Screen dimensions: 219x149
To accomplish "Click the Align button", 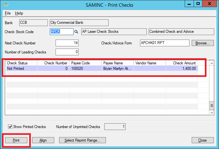I will (43, 140).
